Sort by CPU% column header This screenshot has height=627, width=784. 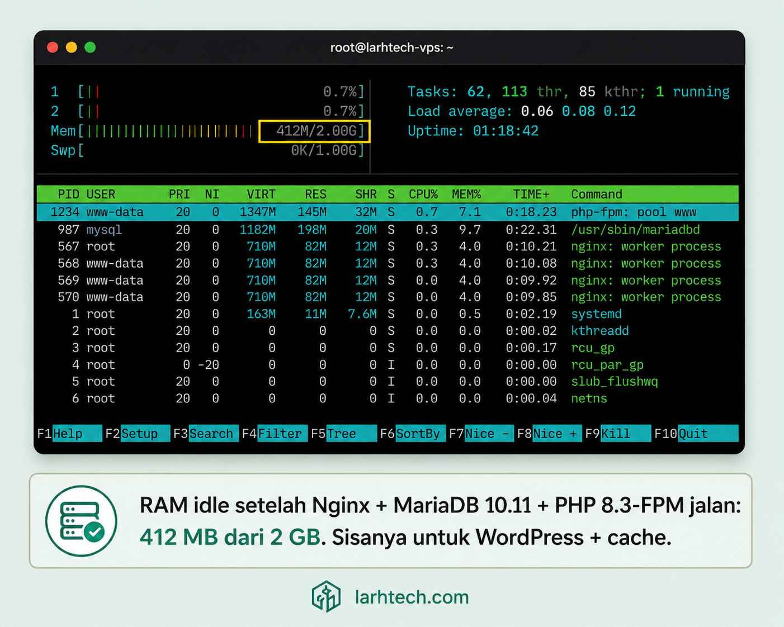pyautogui.click(x=423, y=194)
